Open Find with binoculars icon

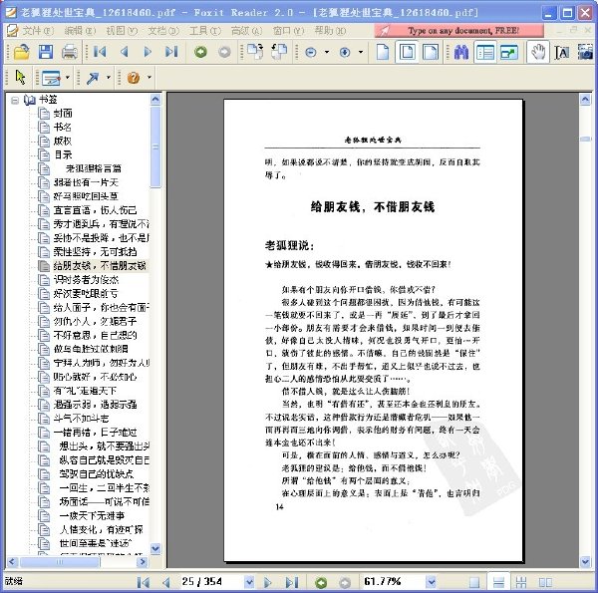[x=461, y=52]
